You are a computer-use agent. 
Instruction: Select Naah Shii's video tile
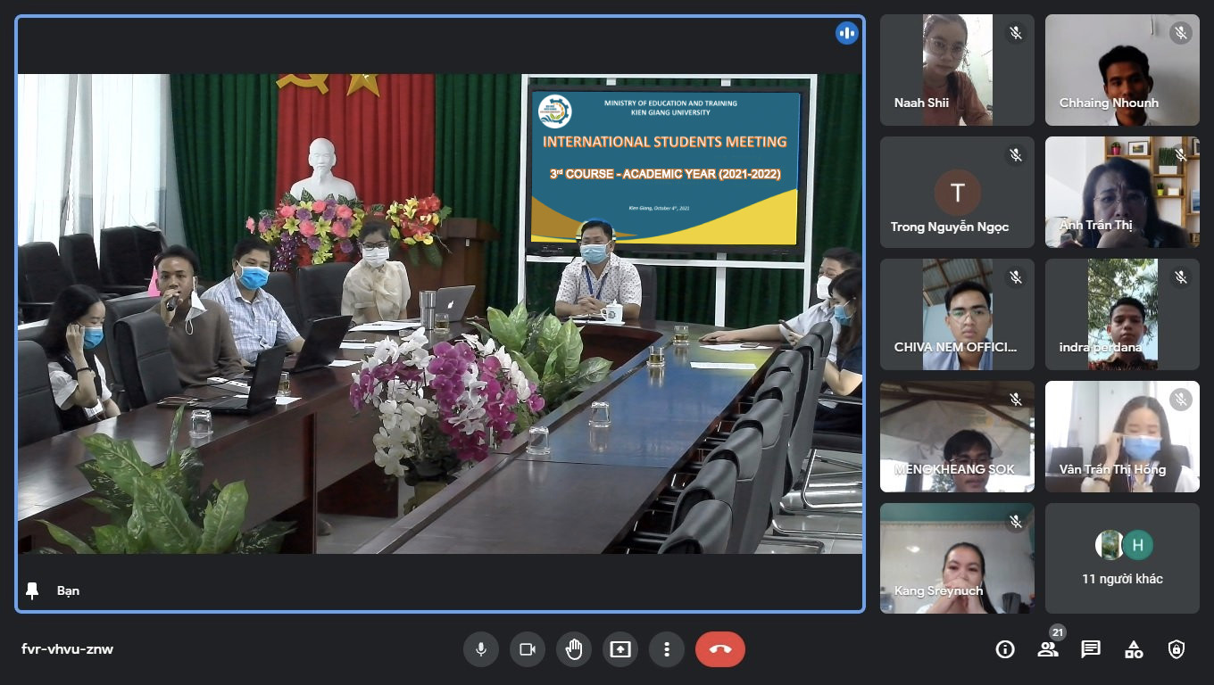pos(957,70)
